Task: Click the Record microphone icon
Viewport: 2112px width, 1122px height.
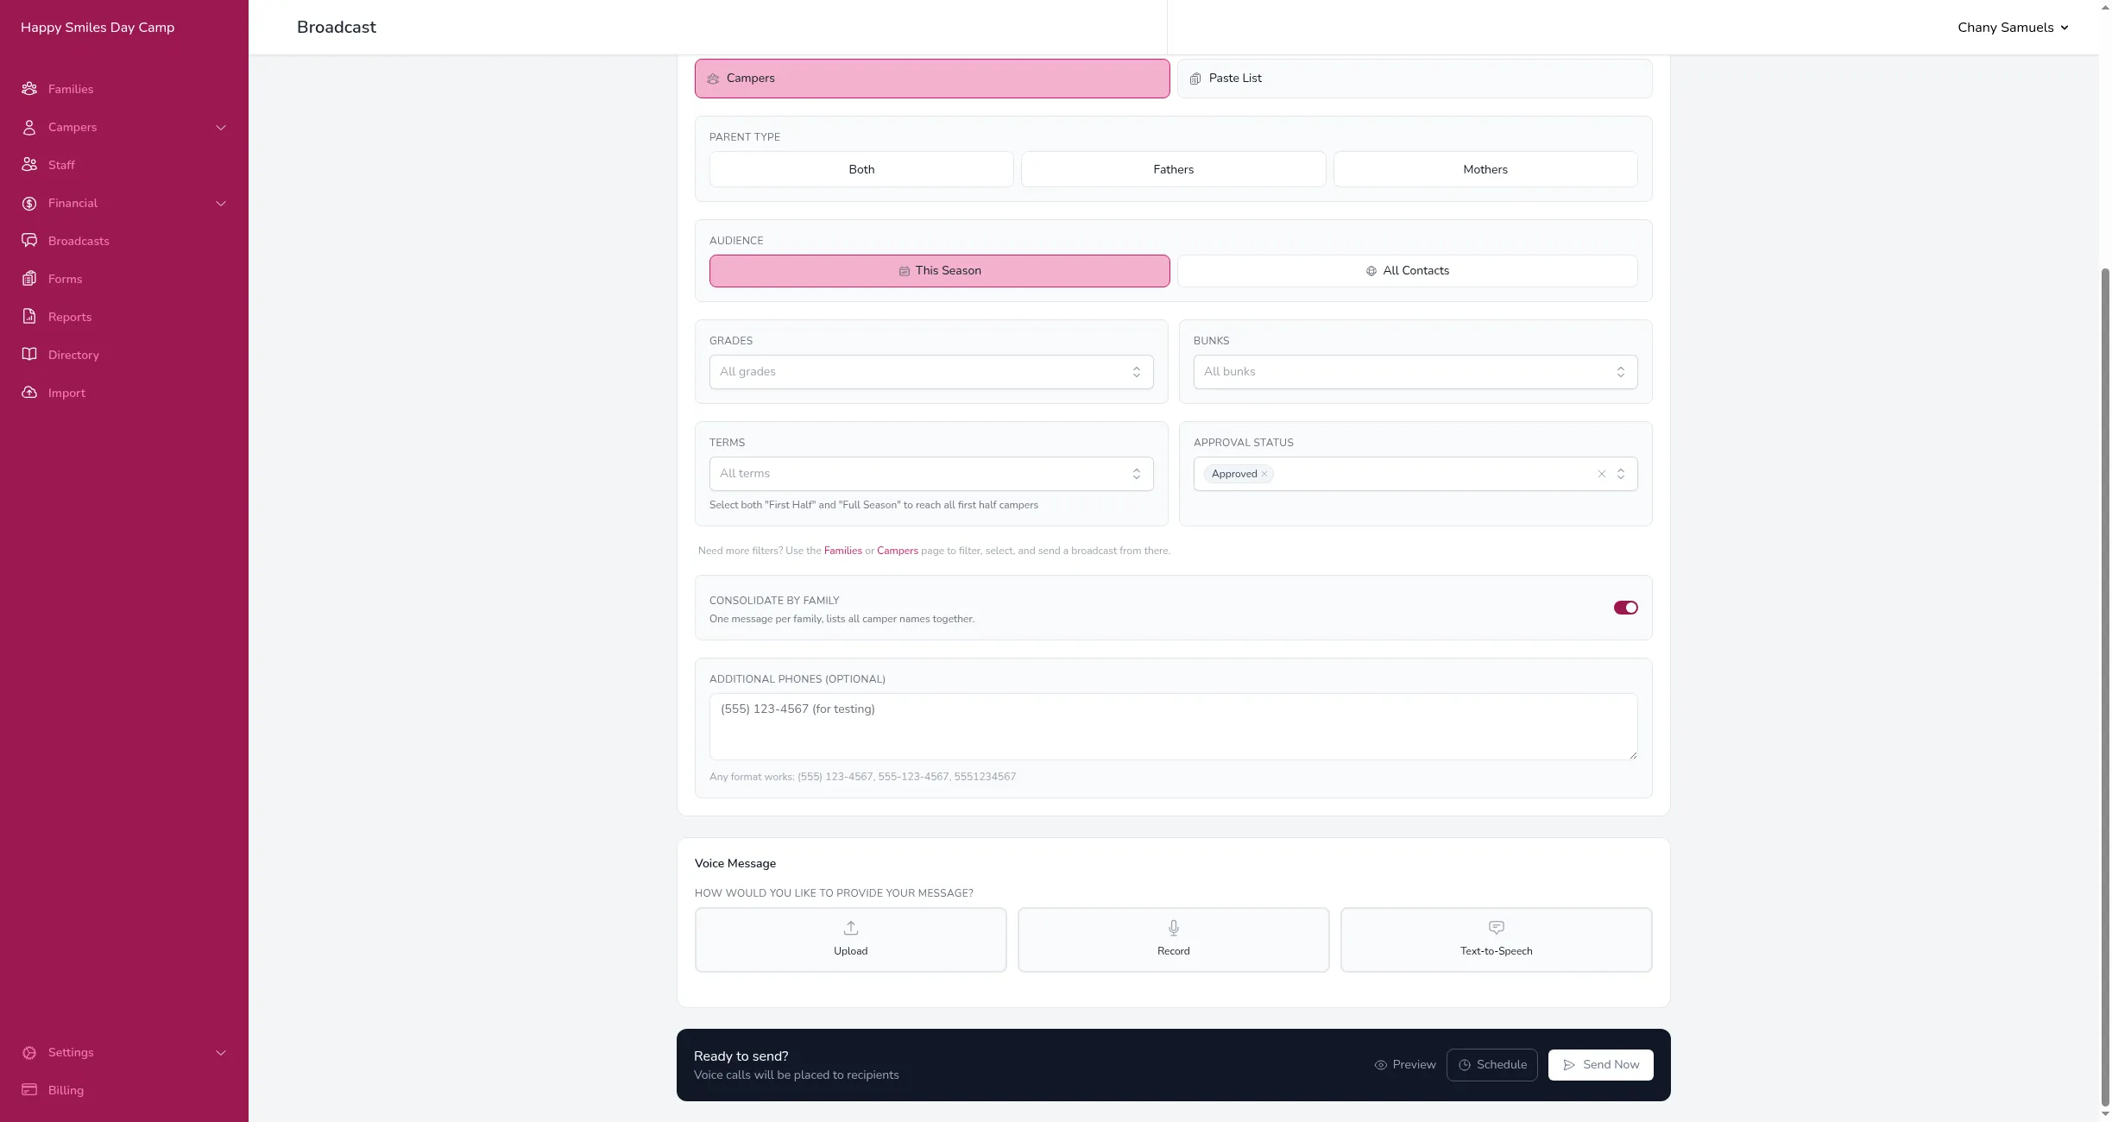Action: point(1174,928)
